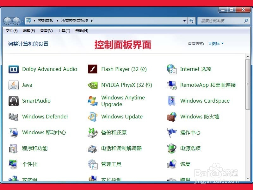The height and width of the screenshot is (190, 253).
Task: Open the Internet 选项 globe icon
Action: point(171,69)
